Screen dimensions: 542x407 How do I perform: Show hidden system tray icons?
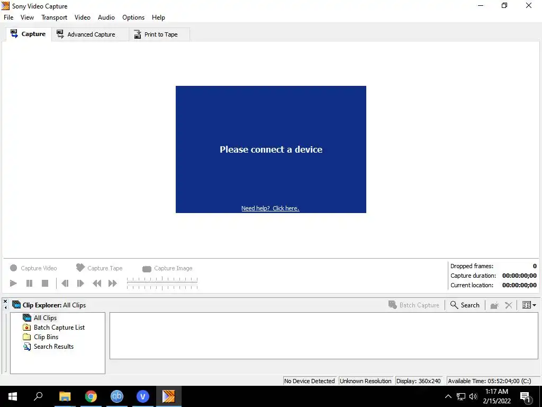[448, 396]
